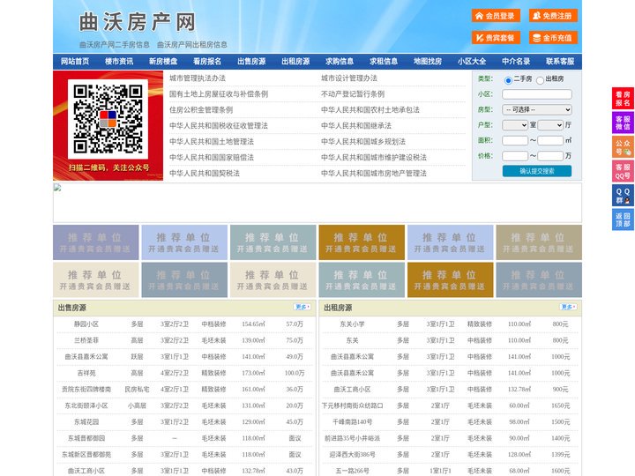Open the 金币充值 coin recharge button
Viewport: 635px width, 476px height.
[553, 38]
